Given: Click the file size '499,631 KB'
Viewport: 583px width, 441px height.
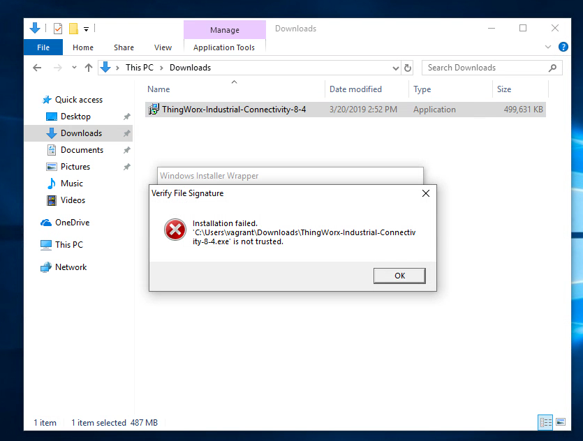Looking at the screenshot, I should pos(523,110).
